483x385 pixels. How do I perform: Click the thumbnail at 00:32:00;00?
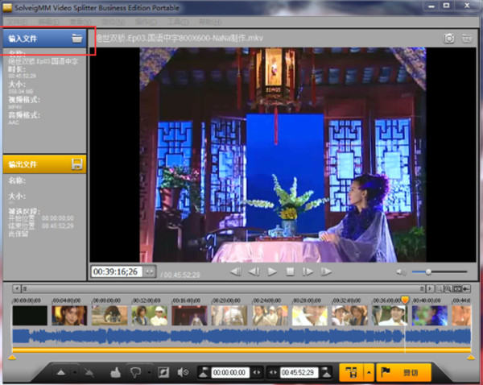(x=350, y=316)
